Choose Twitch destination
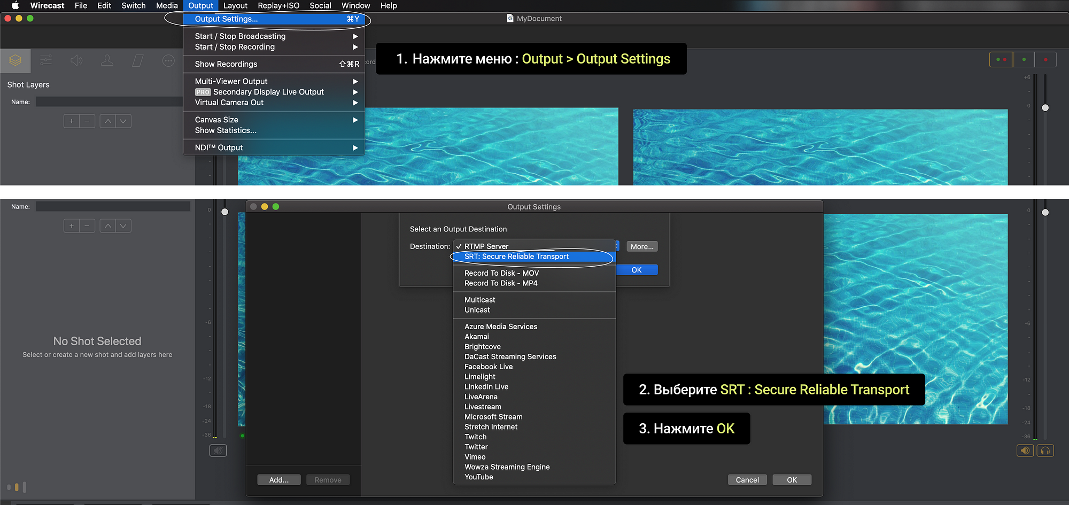Screen dimensions: 1069x505 click(x=534, y=437)
